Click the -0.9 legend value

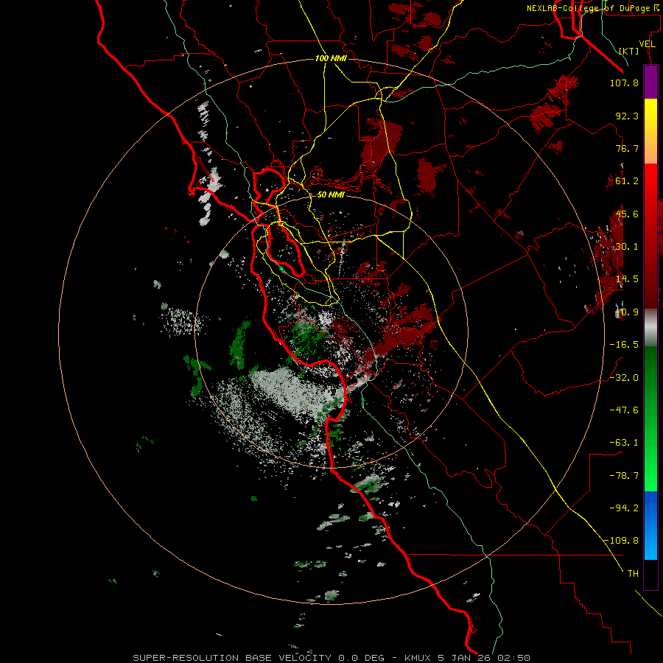[627, 312]
